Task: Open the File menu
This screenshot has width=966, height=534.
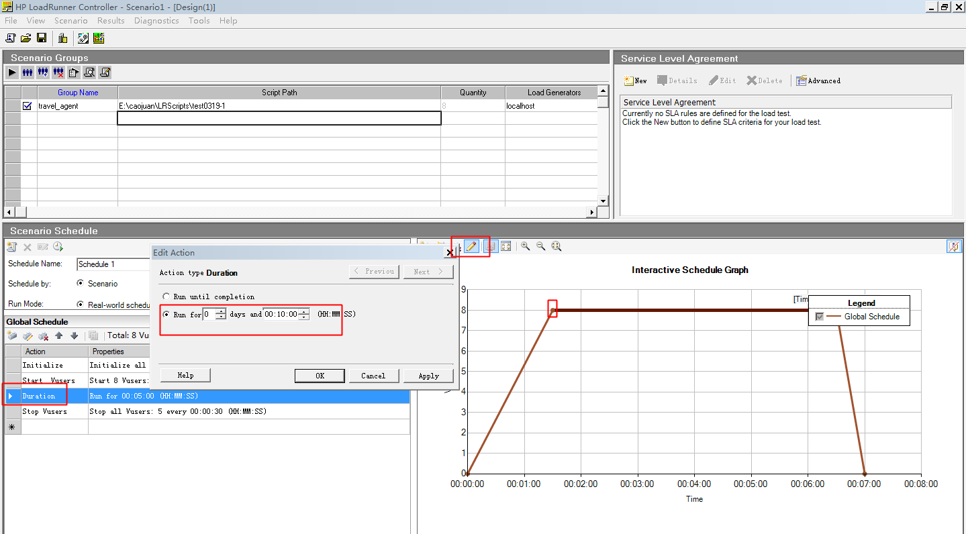Action: (11, 21)
